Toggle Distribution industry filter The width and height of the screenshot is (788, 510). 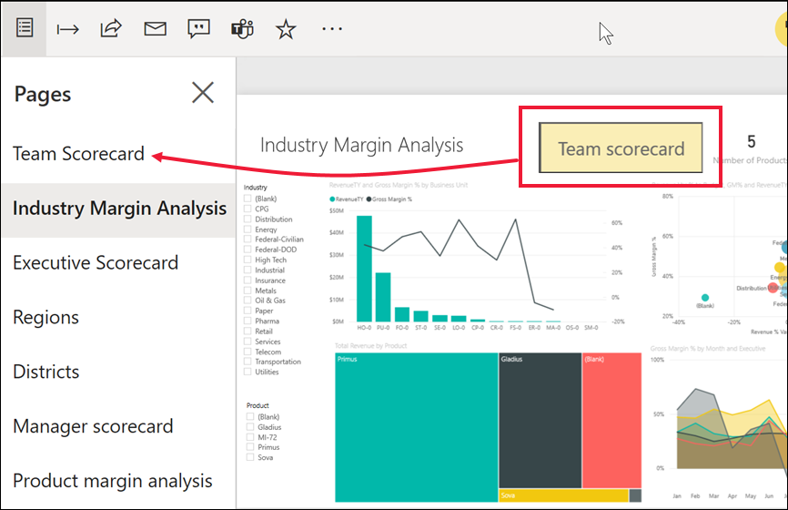pyautogui.click(x=248, y=219)
